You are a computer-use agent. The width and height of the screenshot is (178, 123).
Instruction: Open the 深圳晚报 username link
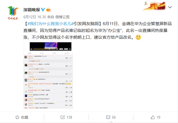click(x=32, y=10)
